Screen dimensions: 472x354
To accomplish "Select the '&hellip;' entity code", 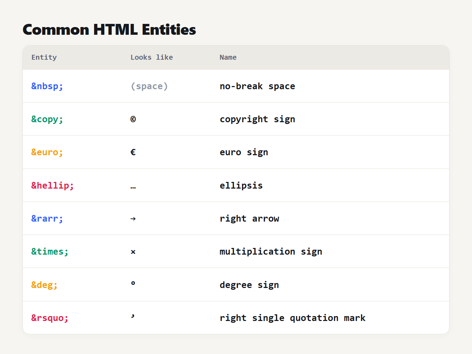I will point(53,185).
